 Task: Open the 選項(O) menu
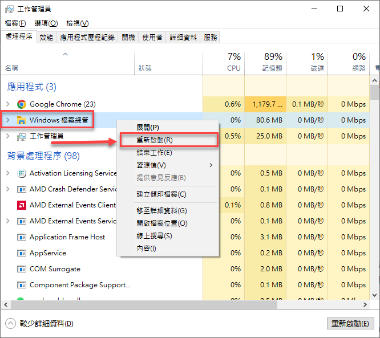46,23
